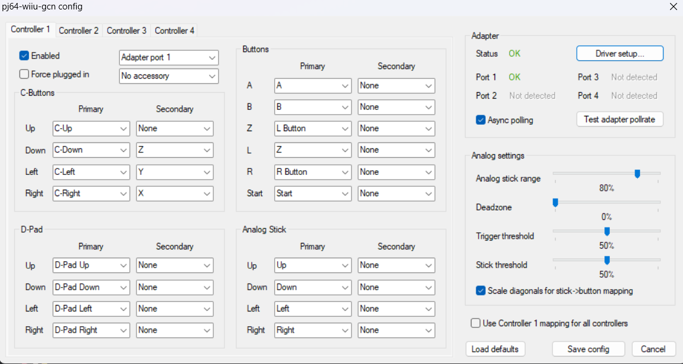This screenshot has width=683, height=364.
Task: Open C-Buttons Down primary dropdown (C-Down)
Action: (x=91, y=149)
